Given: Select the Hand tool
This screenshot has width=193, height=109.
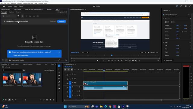Looking at the screenshot, I should 59,88.
